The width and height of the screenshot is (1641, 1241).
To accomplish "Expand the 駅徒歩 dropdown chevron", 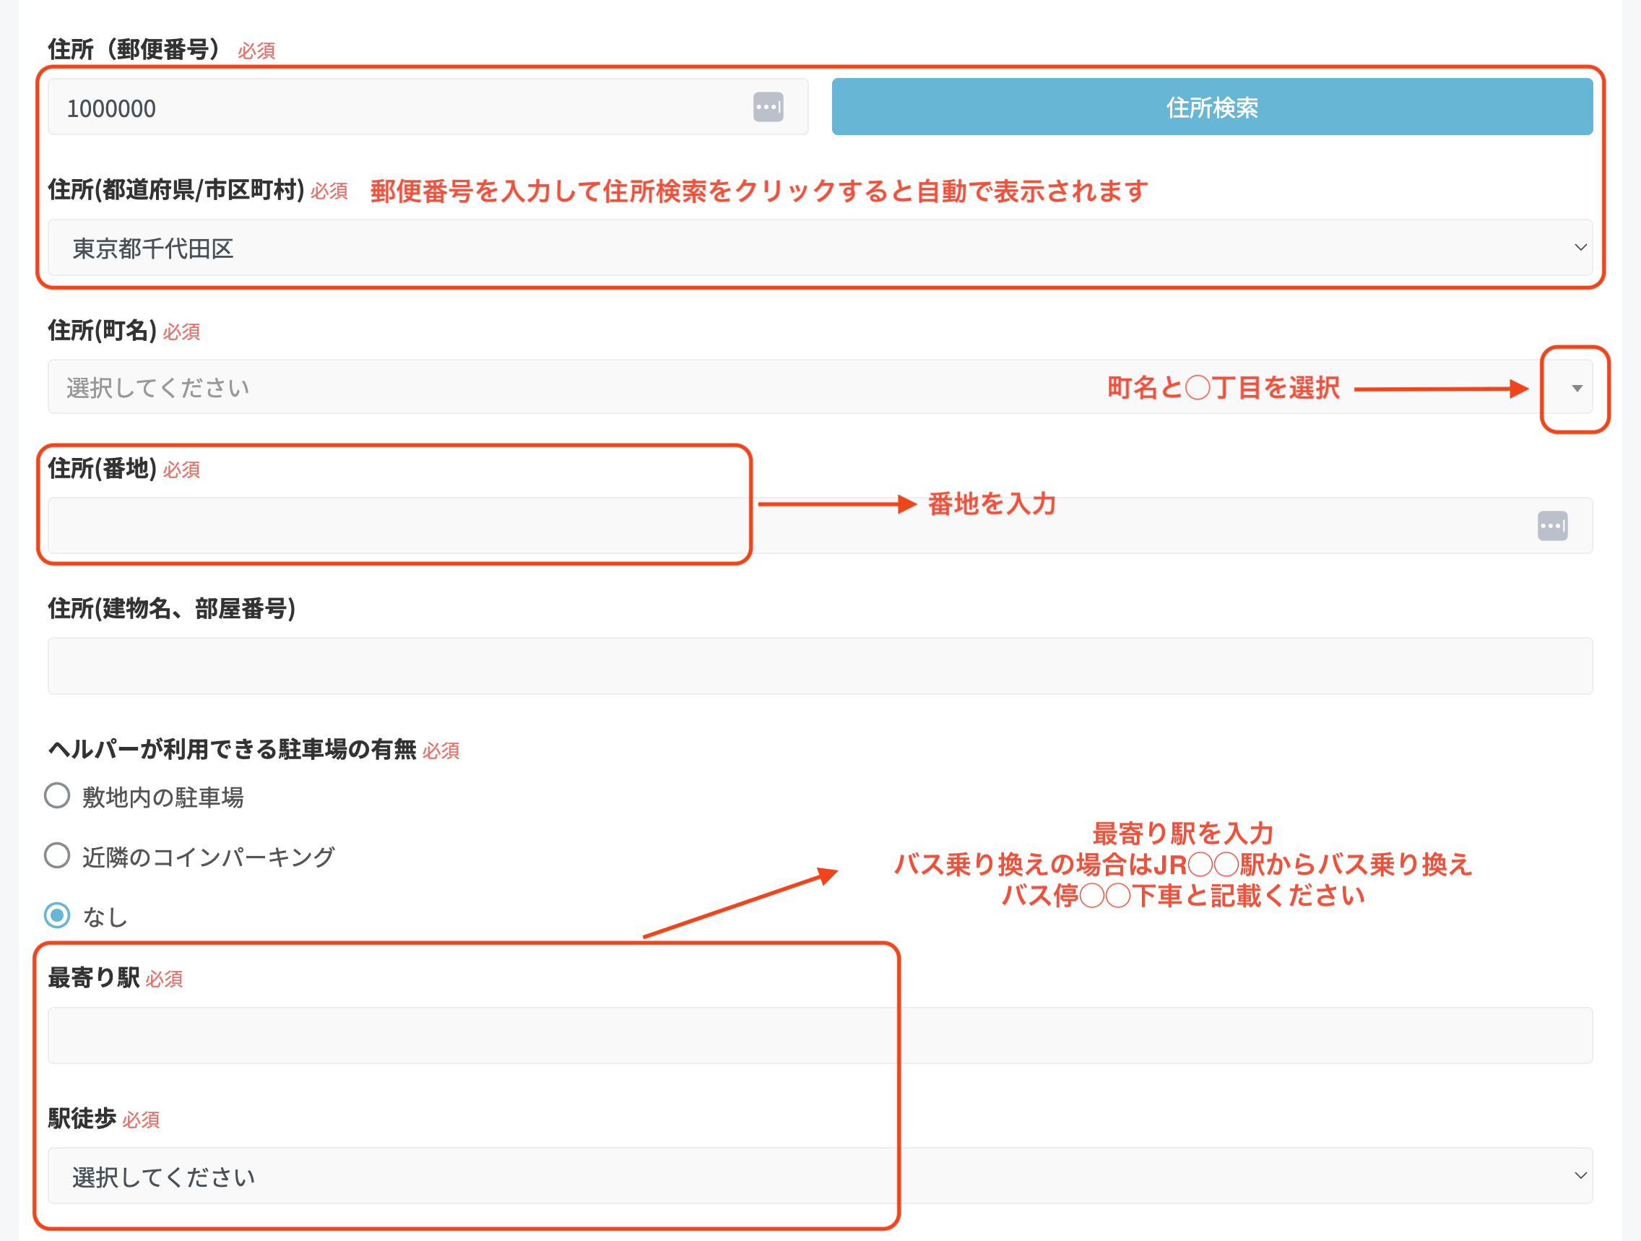I will point(1582,1176).
